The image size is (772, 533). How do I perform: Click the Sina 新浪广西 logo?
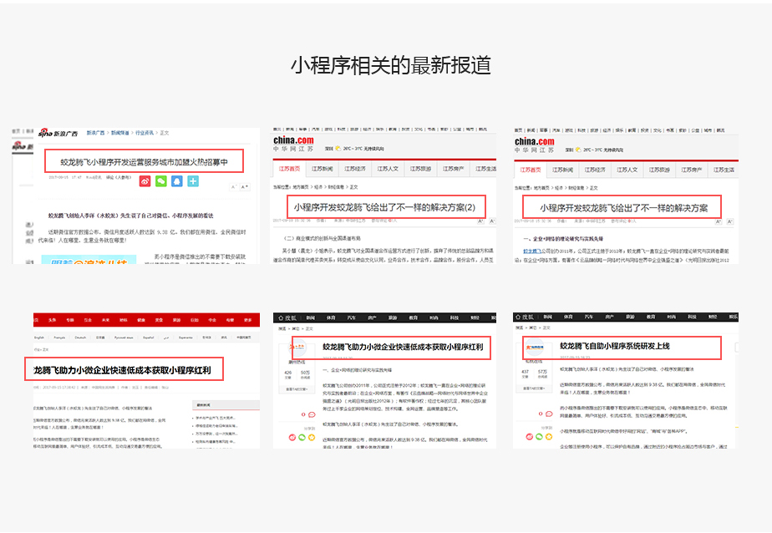[x=58, y=133]
